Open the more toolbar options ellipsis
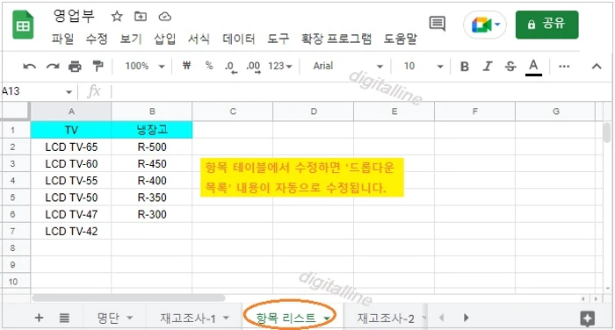The image size is (615, 330). (564, 66)
